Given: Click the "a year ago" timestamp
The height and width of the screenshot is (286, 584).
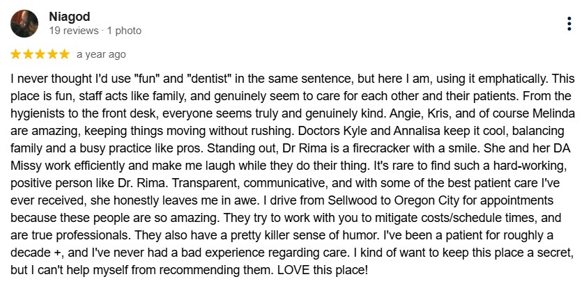Looking at the screenshot, I should [101, 55].
